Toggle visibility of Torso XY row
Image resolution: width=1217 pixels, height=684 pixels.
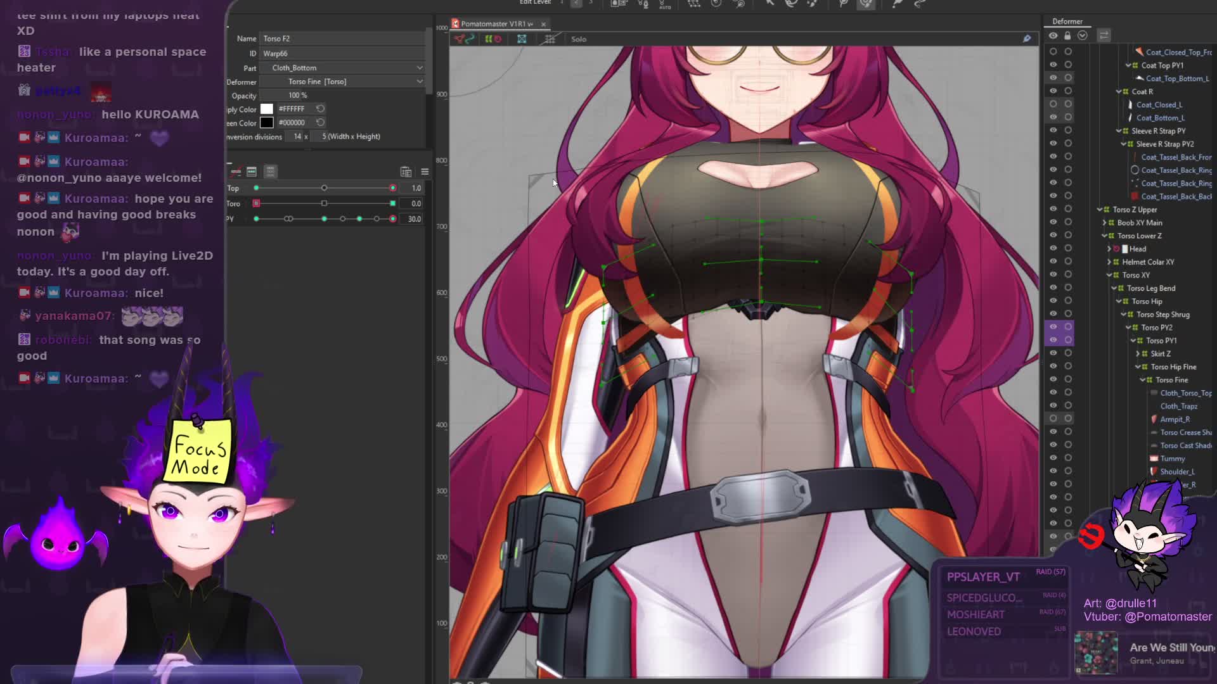1053,275
